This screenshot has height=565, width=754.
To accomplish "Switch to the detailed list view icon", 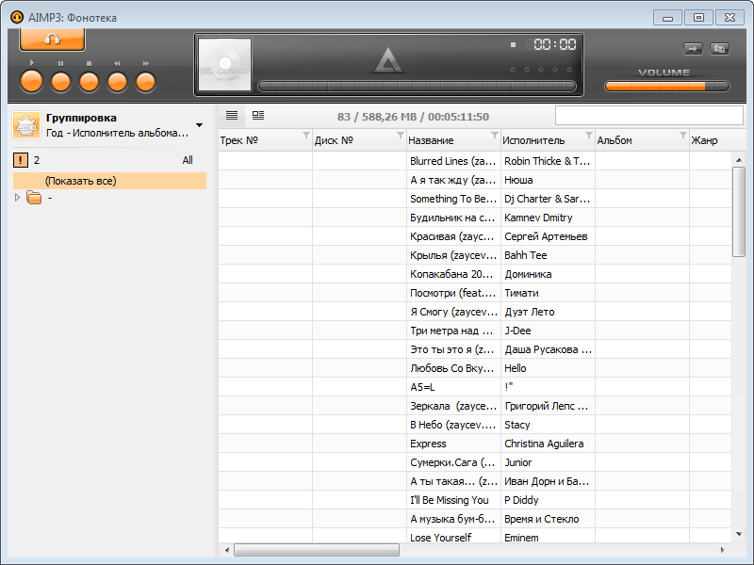I will pos(258,115).
